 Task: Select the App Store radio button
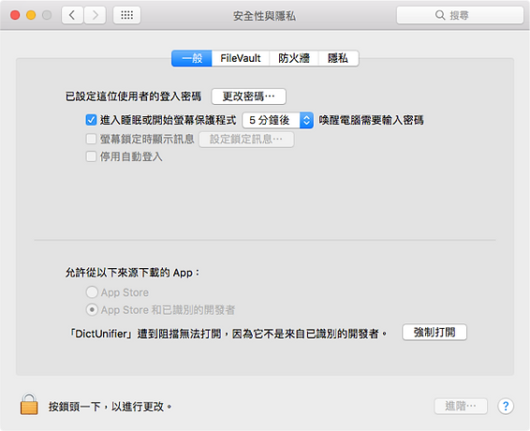tap(92, 292)
